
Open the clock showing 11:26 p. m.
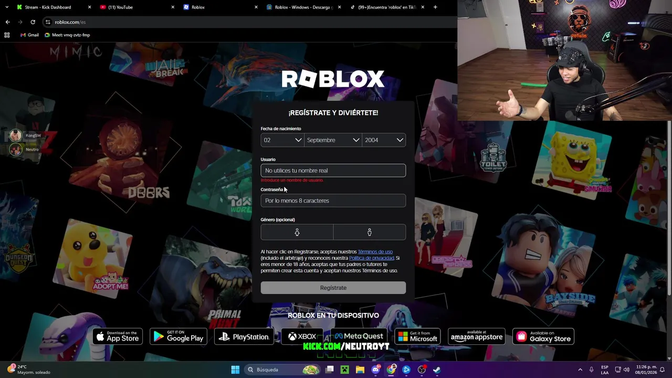646,370
